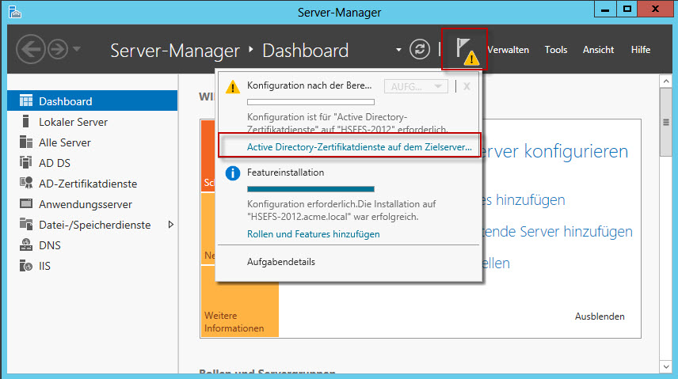Open the Hilfe menu
Image resolution: width=678 pixels, height=379 pixels.
641,50
